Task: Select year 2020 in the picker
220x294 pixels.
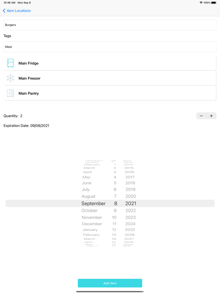Action: click(130, 196)
